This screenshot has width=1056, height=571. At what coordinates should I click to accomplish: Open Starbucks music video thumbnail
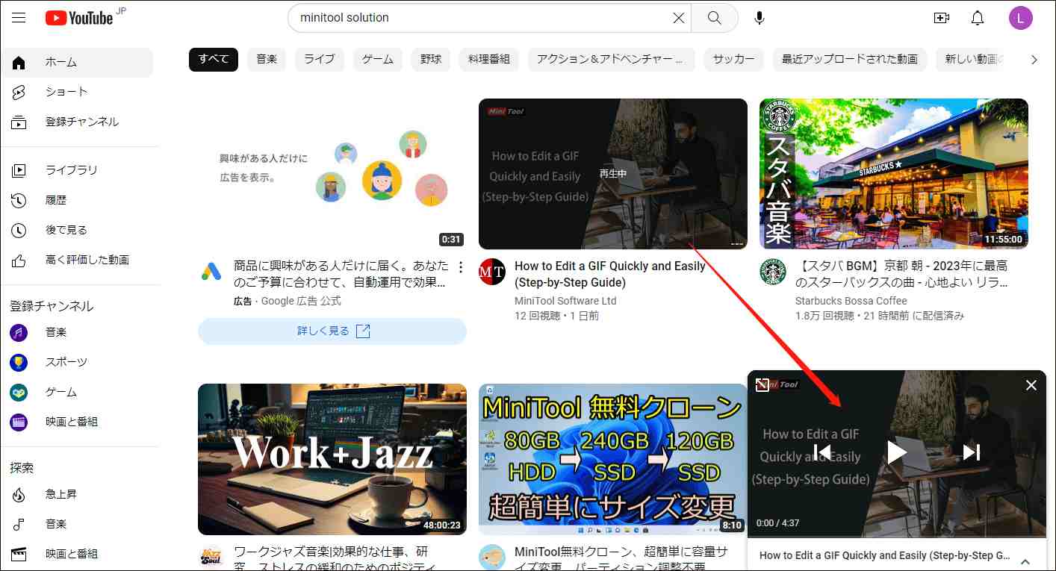tap(894, 174)
